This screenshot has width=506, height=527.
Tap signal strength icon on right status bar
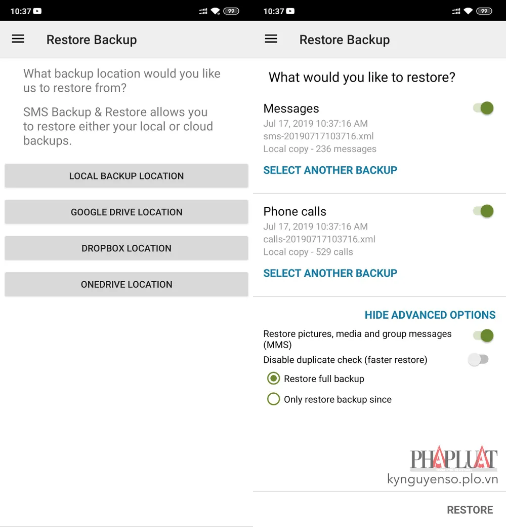(456, 11)
